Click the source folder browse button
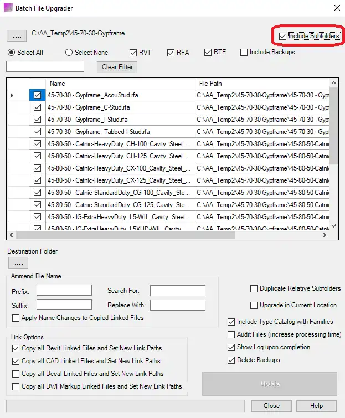The height and width of the screenshot is (418, 345). [x=16, y=35]
